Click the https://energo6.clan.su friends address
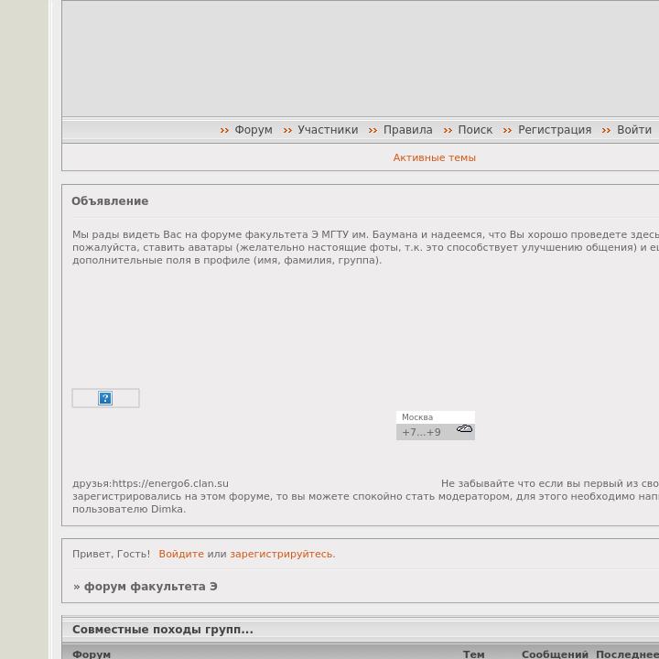Image resolution: width=659 pixels, height=659 pixels. (x=170, y=483)
